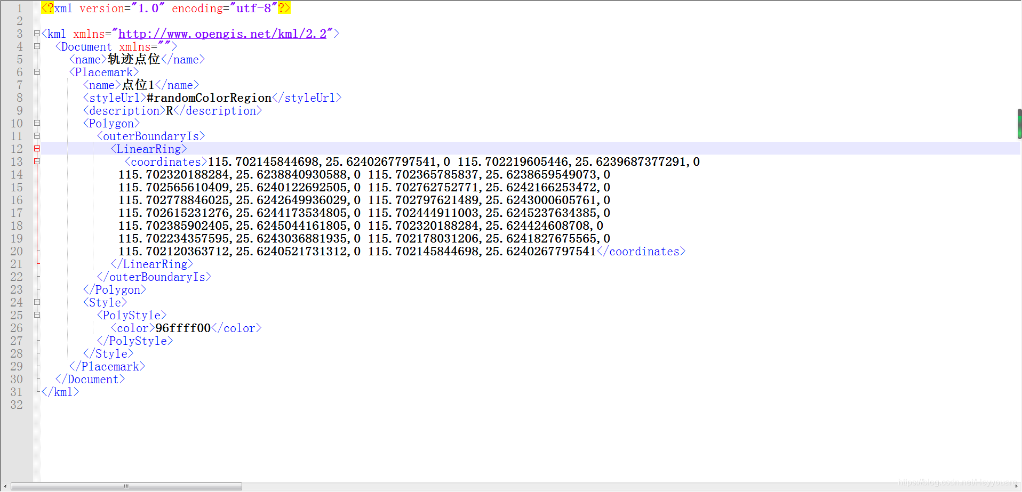Click the closing coordinates tag
This screenshot has width=1022, height=492.
[x=641, y=252]
